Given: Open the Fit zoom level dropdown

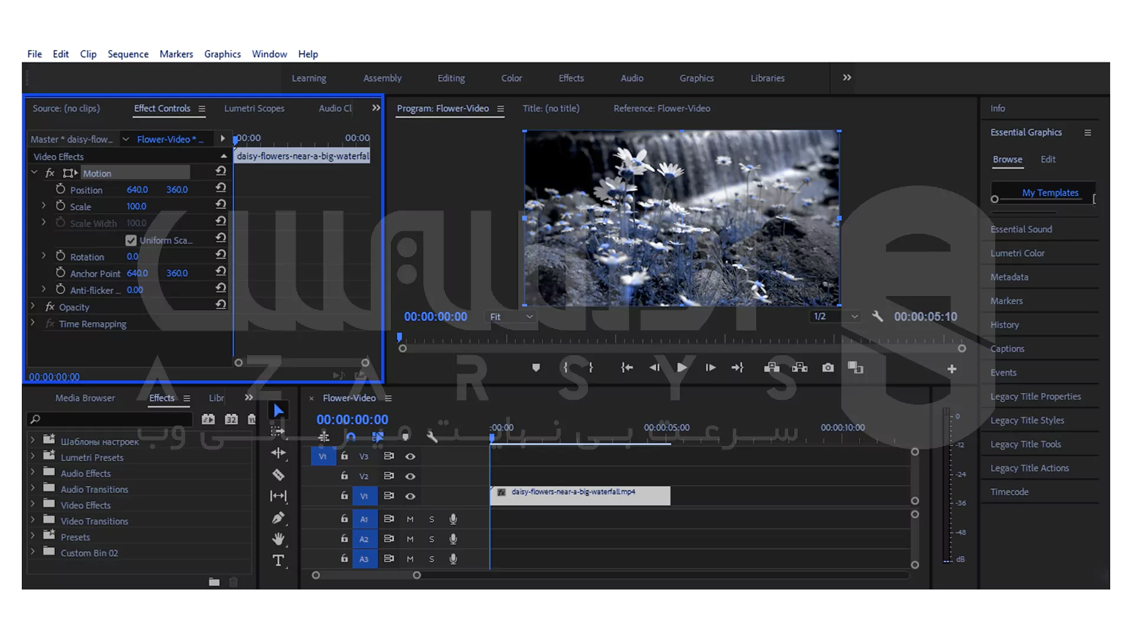Looking at the screenshot, I should click(511, 317).
